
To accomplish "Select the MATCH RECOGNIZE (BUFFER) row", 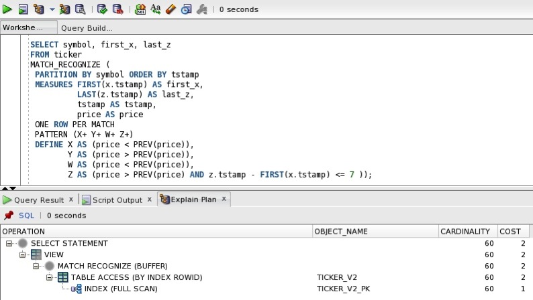I will pos(265,266).
